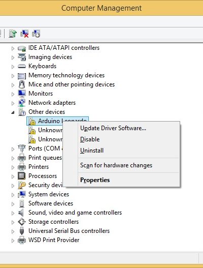Open Properties from the context menu
The width and height of the screenshot is (203, 268).
[95, 180]
